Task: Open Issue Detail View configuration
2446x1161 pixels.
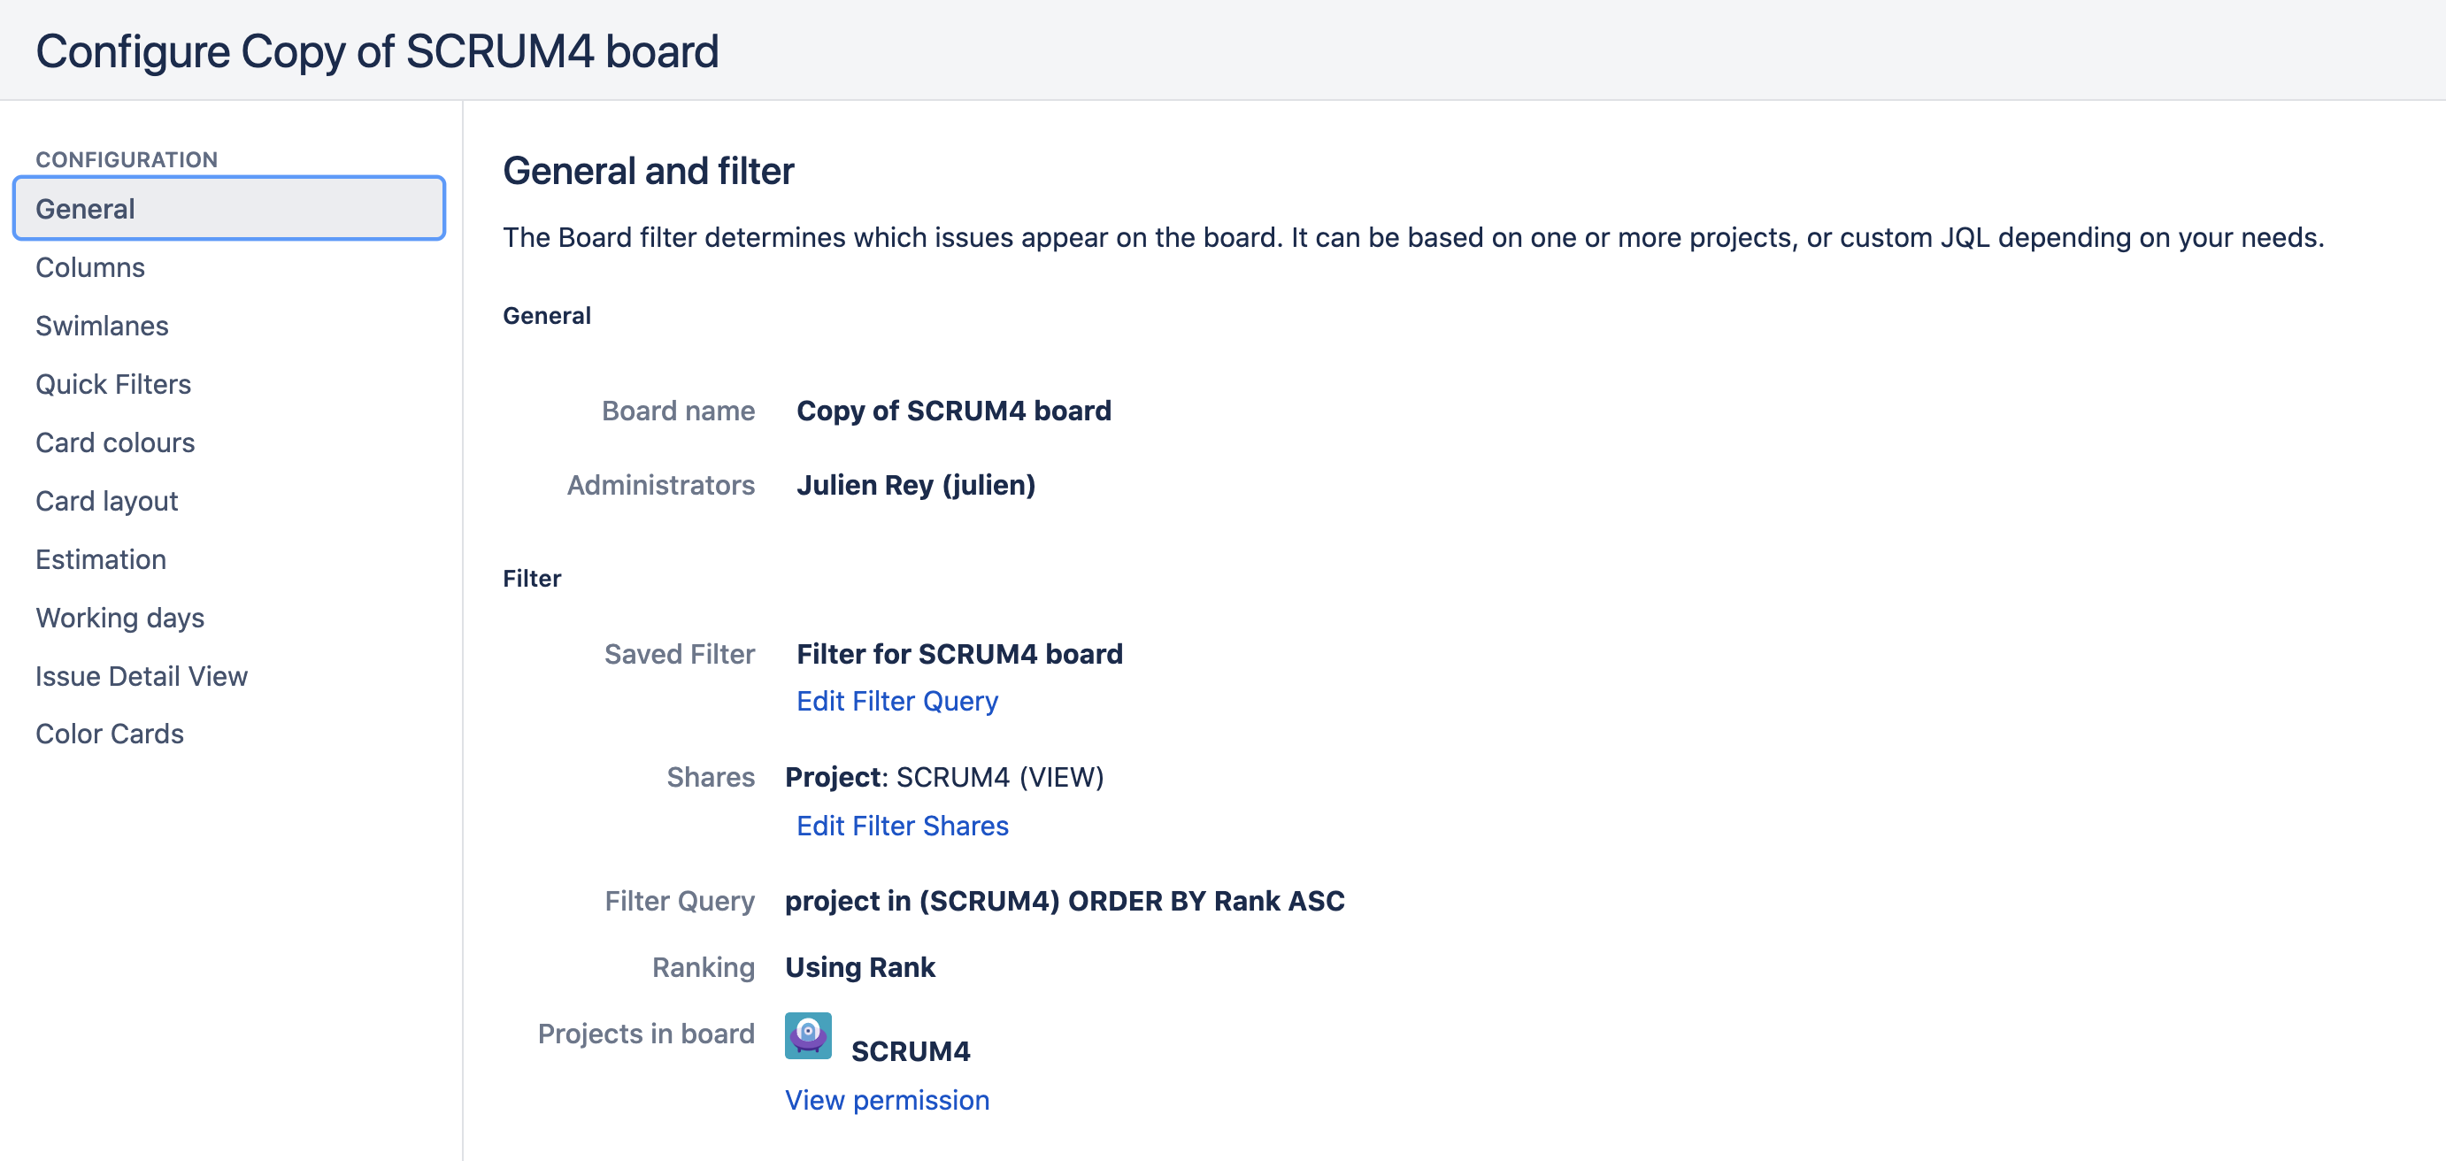Action: (x=142, y=676)
